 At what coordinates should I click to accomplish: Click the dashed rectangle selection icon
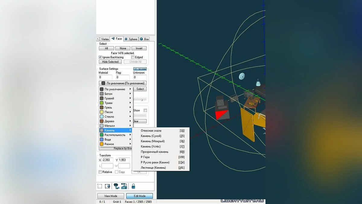tap(100, 186)
